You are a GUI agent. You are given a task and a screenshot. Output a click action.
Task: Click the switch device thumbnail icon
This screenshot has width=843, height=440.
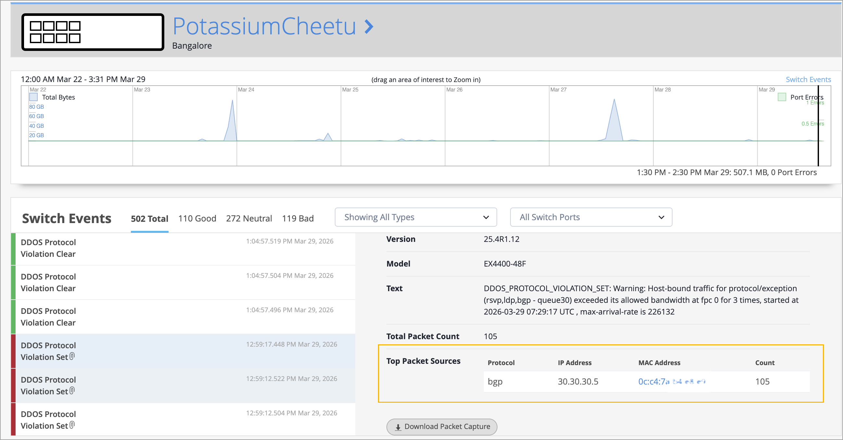coord(93,32)
